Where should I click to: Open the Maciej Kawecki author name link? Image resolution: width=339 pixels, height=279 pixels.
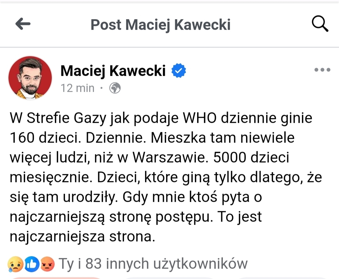[x=113, y=71]
